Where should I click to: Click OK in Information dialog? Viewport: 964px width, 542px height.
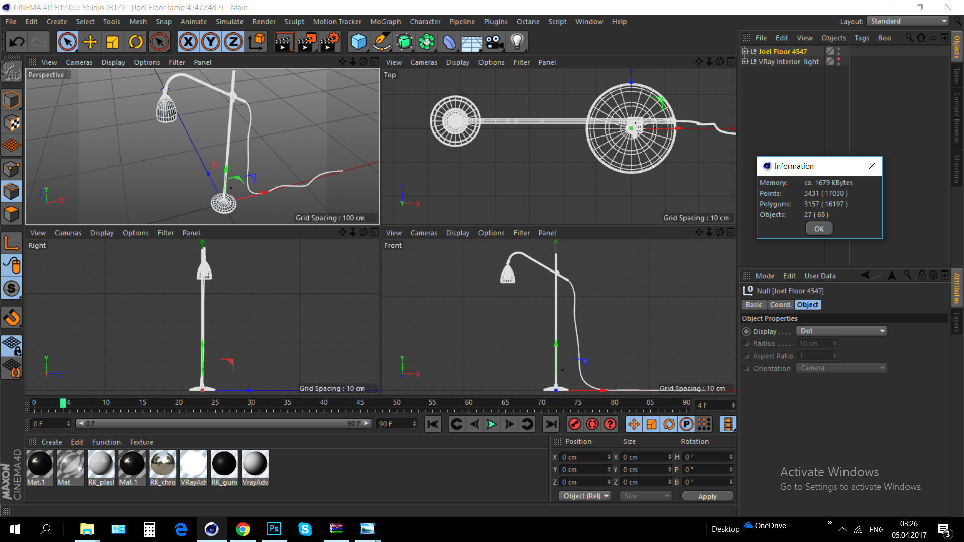tap(819, 229)
